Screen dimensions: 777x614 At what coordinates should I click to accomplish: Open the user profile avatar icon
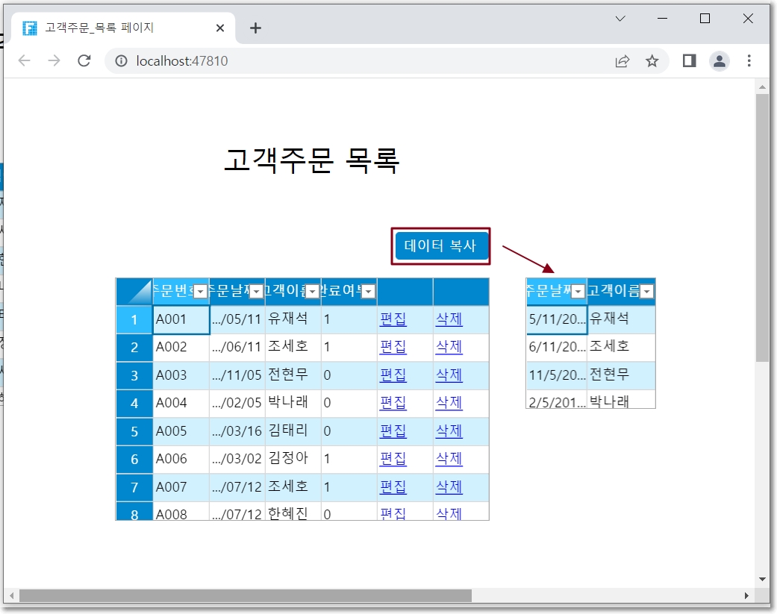[x=719, y=61]
